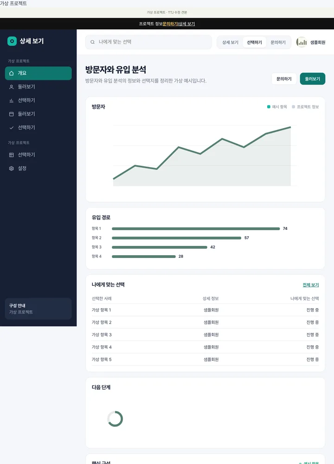This screenshot has height=464, width=334.
Task: Open the 전체 보기 link
Action: [311, 285]
